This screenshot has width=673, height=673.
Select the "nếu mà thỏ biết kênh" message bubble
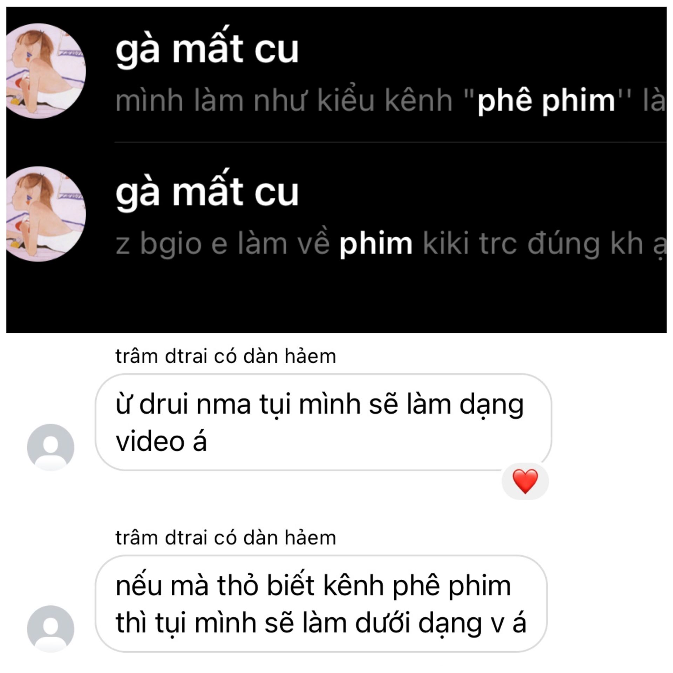pyautogui.click(x=321, y=604)
